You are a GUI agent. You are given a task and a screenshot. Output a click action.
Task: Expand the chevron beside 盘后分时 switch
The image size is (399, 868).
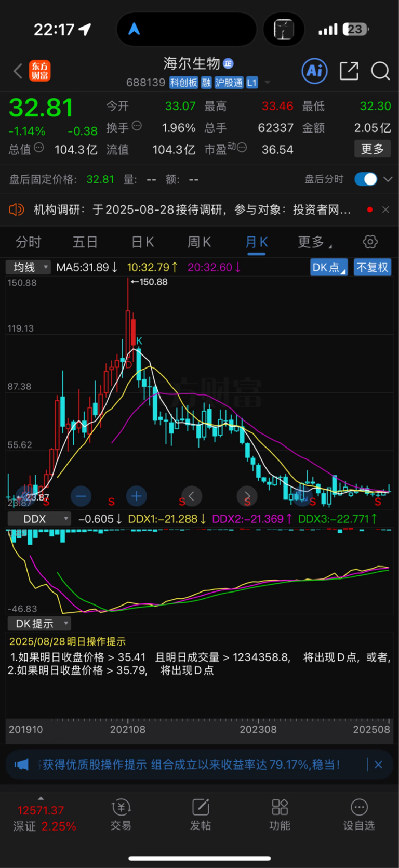tap(388, 179)
